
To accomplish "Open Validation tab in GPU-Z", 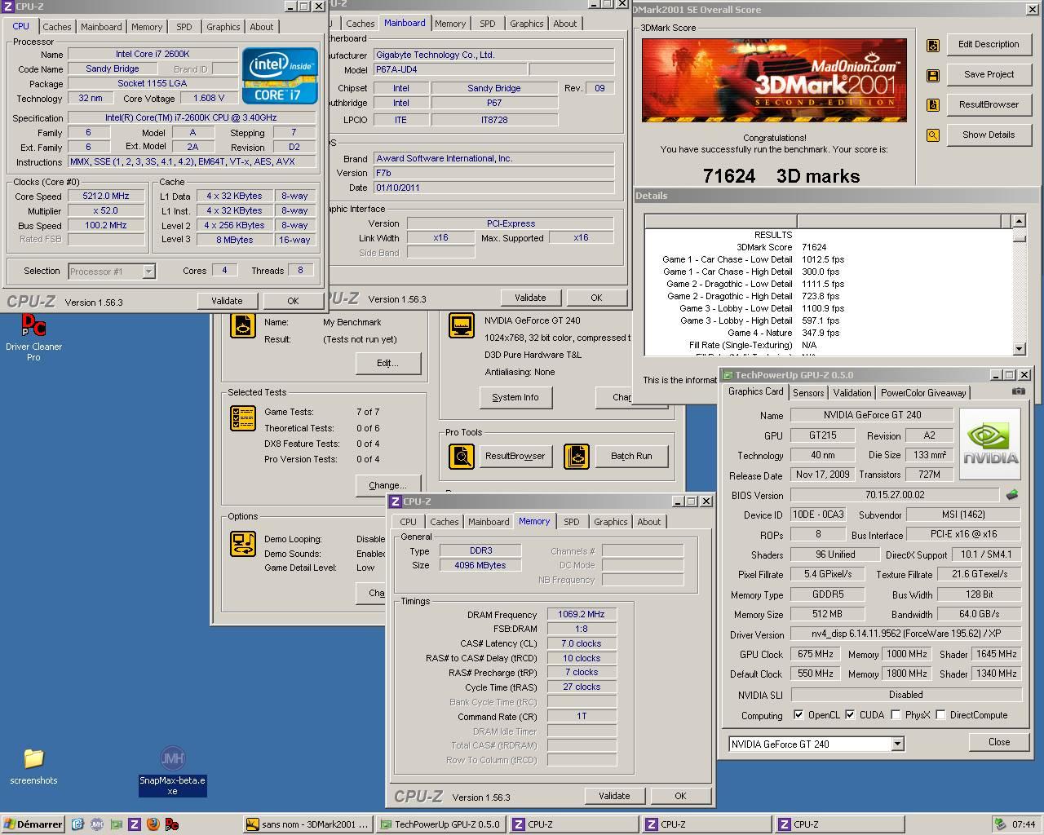I will pyautogui.click(x=852, y=393).
